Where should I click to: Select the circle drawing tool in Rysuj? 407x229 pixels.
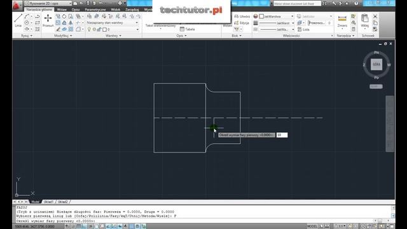tap(27, 23)
